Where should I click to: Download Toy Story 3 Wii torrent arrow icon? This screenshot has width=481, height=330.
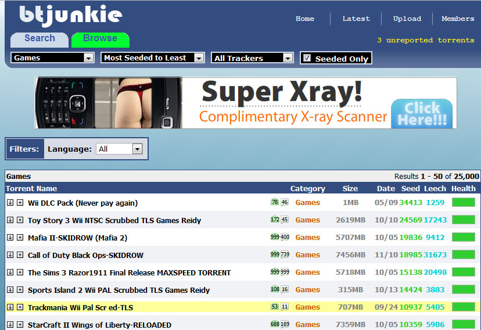(x=10, y=220)
